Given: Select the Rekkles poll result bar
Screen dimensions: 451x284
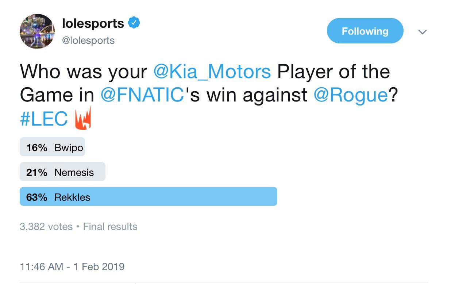Looking at the screenshot, I should coord(148,197).
